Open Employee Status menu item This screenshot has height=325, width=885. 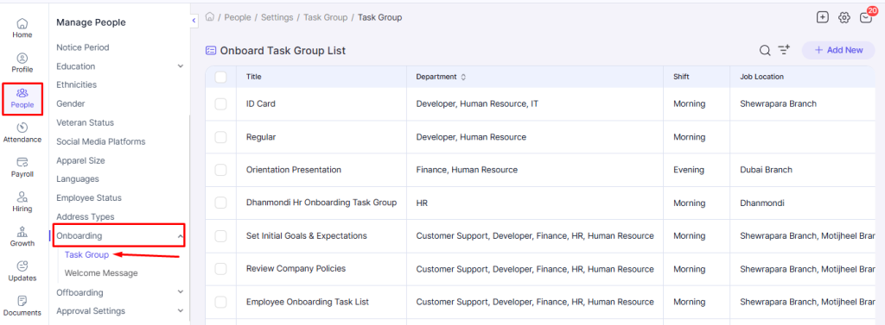pos(89,198)
